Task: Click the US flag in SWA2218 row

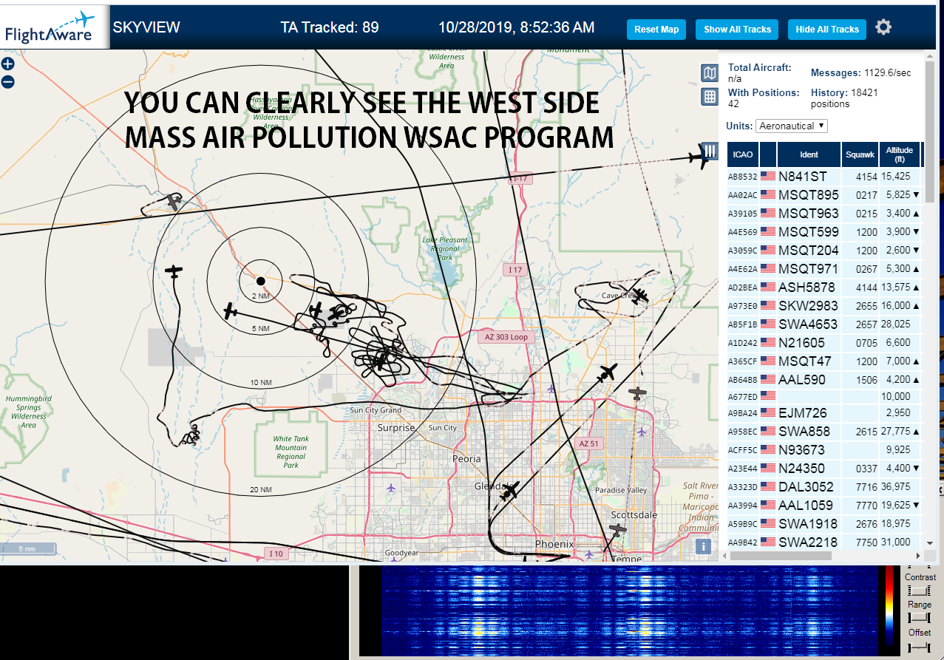Action: 768,542
